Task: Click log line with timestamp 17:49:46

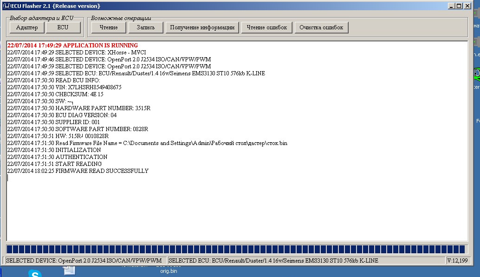Action: tap(109, 59)
